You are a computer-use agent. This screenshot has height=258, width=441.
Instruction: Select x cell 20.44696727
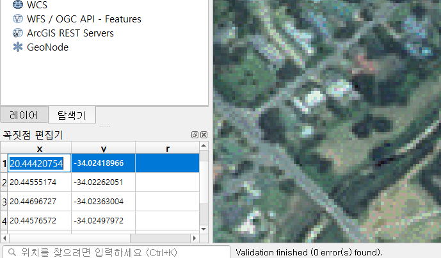click(x=40, y=202)
